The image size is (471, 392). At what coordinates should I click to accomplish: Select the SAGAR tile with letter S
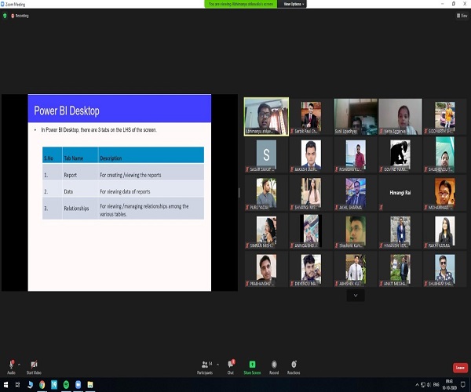point(266,154)
